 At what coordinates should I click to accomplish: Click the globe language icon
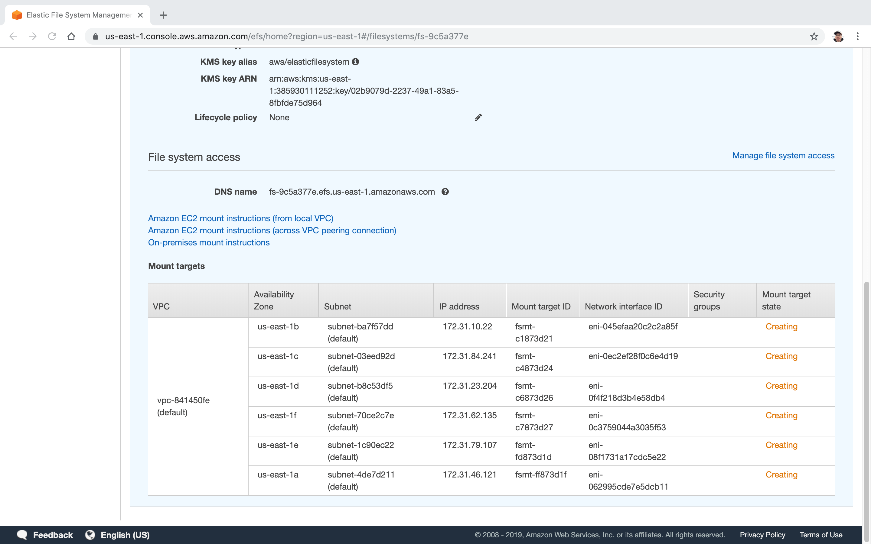pos(90,535)
